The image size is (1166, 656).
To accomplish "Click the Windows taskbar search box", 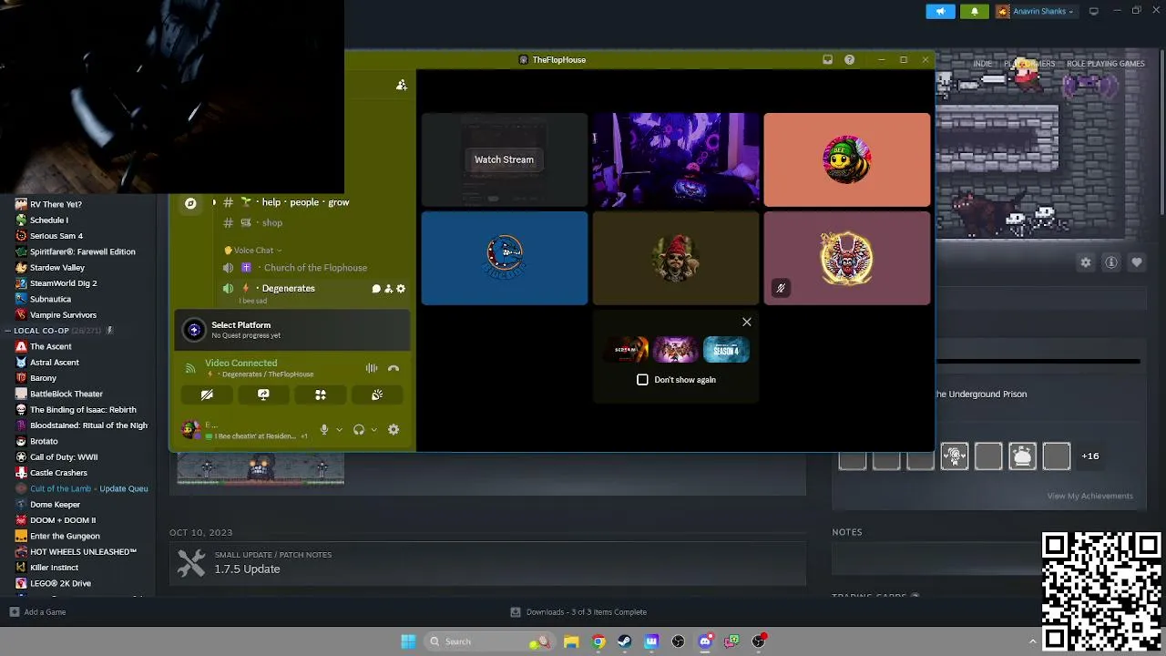I will click(x=490, y=641).
